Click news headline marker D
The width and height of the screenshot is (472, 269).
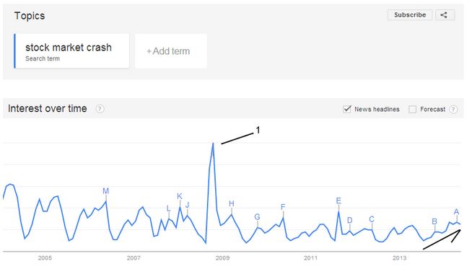tap(350, 221)
